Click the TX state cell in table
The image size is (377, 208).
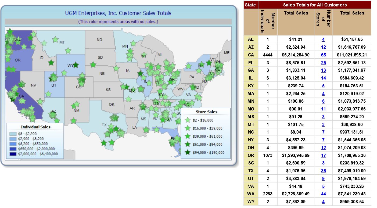(x=251, y=171)
